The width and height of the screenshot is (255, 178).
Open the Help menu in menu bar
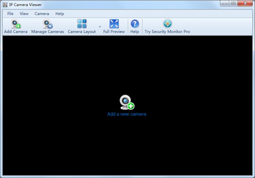[60, 14]
